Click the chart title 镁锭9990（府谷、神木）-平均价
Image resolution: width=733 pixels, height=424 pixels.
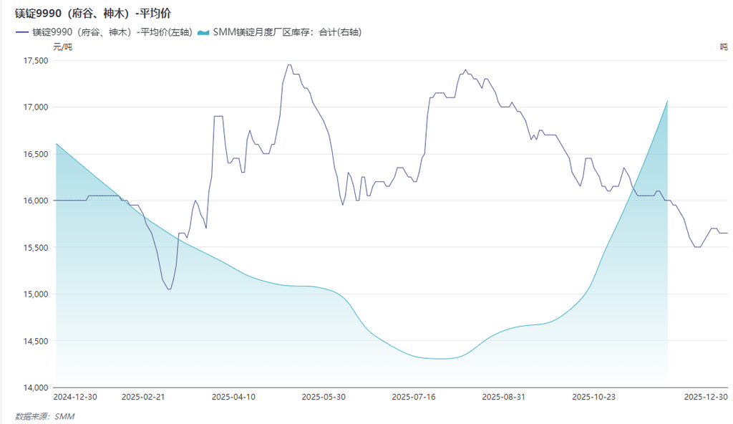[93, 14]
